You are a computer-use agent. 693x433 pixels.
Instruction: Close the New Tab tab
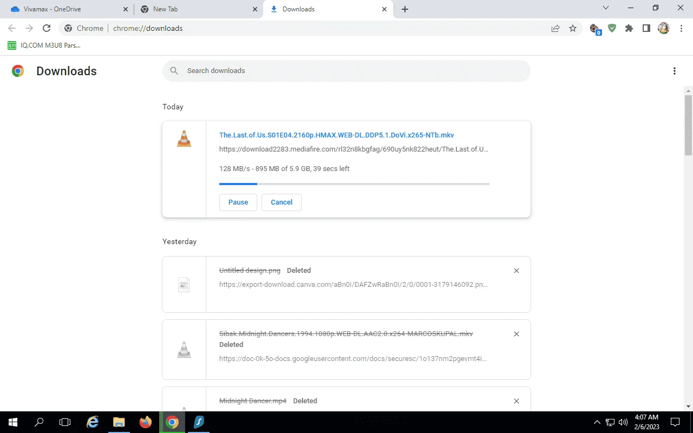pos(255,9)
